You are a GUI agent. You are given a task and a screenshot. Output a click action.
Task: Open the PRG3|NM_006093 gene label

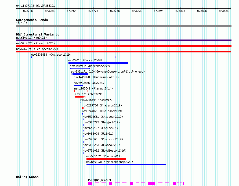[x=99, y=180]
